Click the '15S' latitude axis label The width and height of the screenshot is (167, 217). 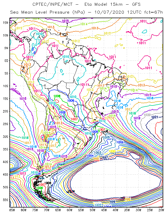coord(5,99)
